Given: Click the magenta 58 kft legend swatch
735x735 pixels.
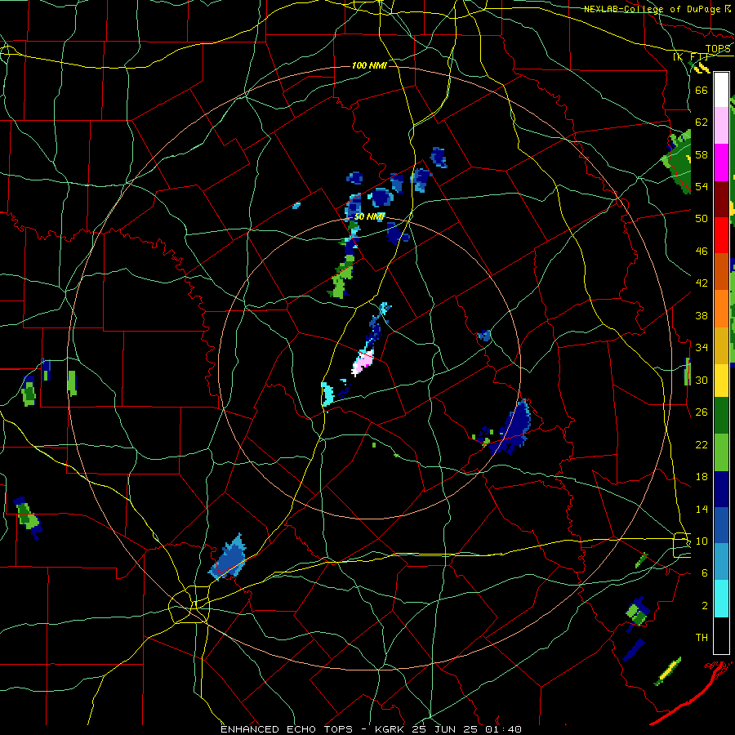Looking at the screenshot, I should [721, 163].
